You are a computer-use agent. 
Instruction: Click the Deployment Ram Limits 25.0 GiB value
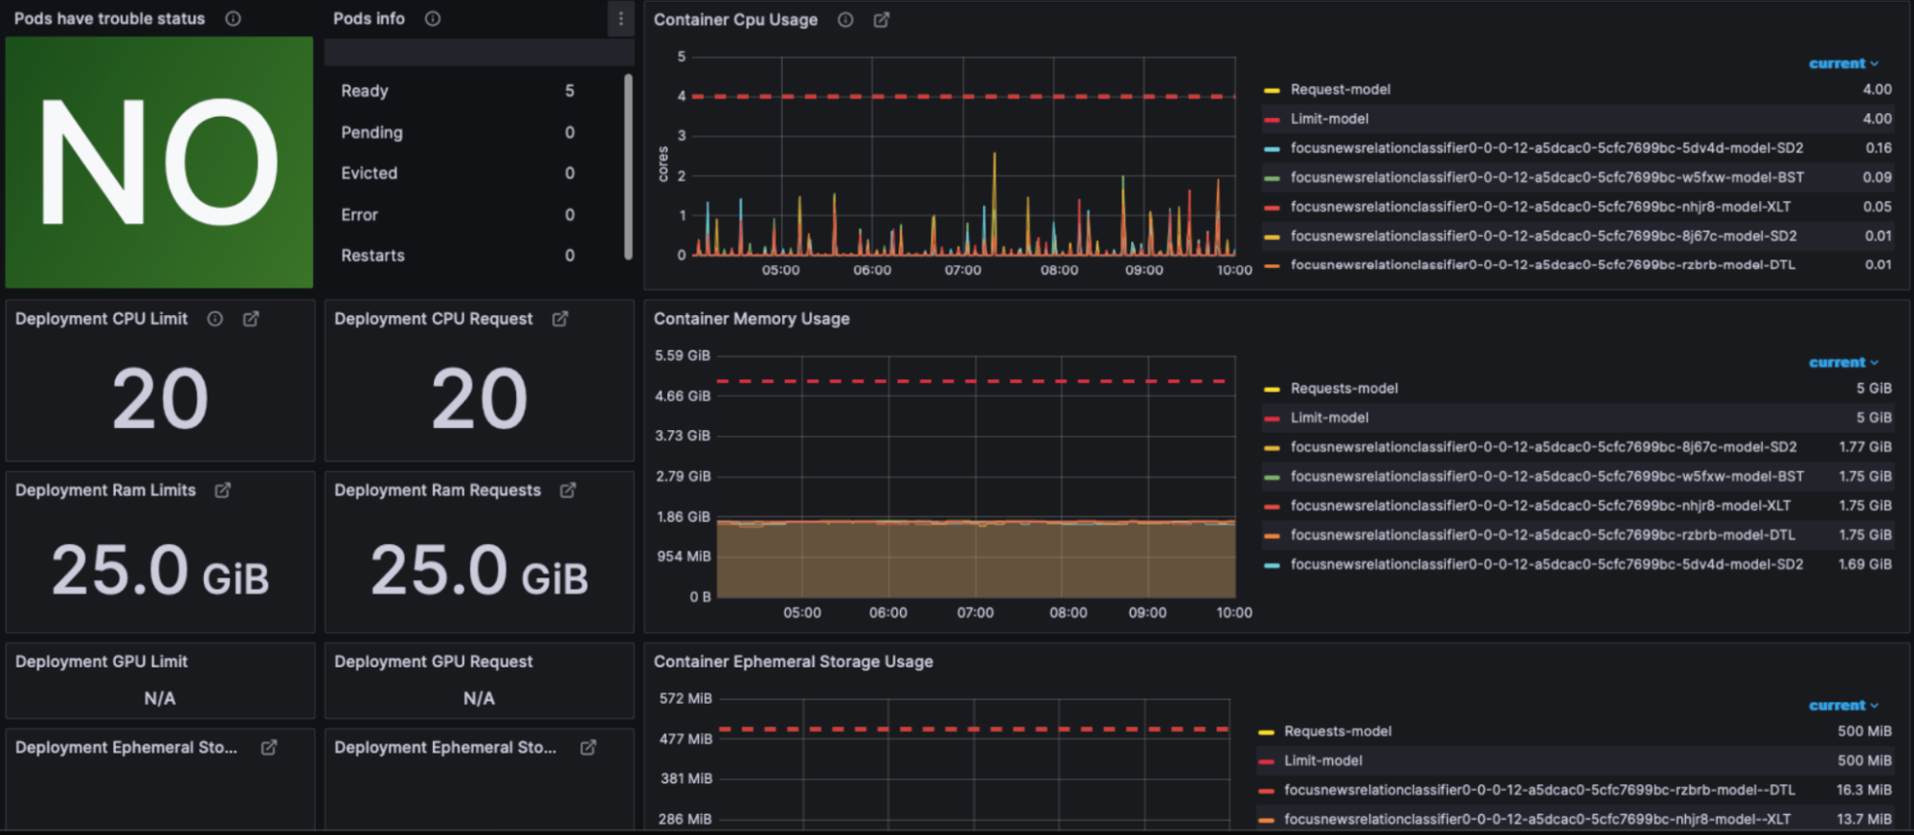(160, 571)
